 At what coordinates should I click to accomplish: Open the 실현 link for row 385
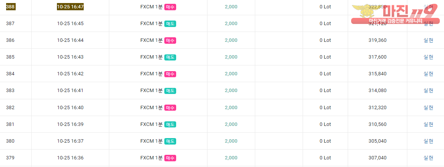[428, 57]
